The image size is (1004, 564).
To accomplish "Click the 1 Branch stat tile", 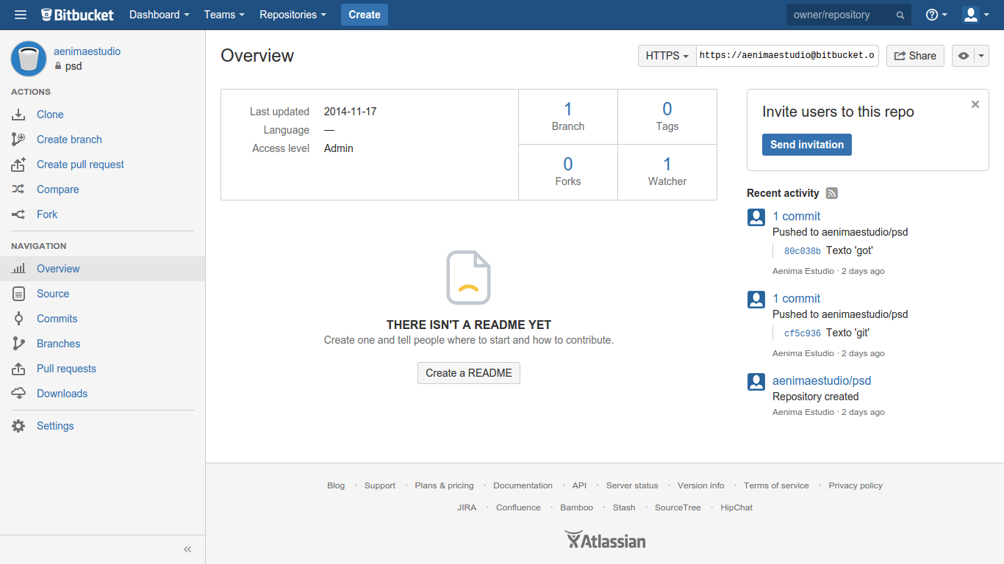I will coord(568,117).
